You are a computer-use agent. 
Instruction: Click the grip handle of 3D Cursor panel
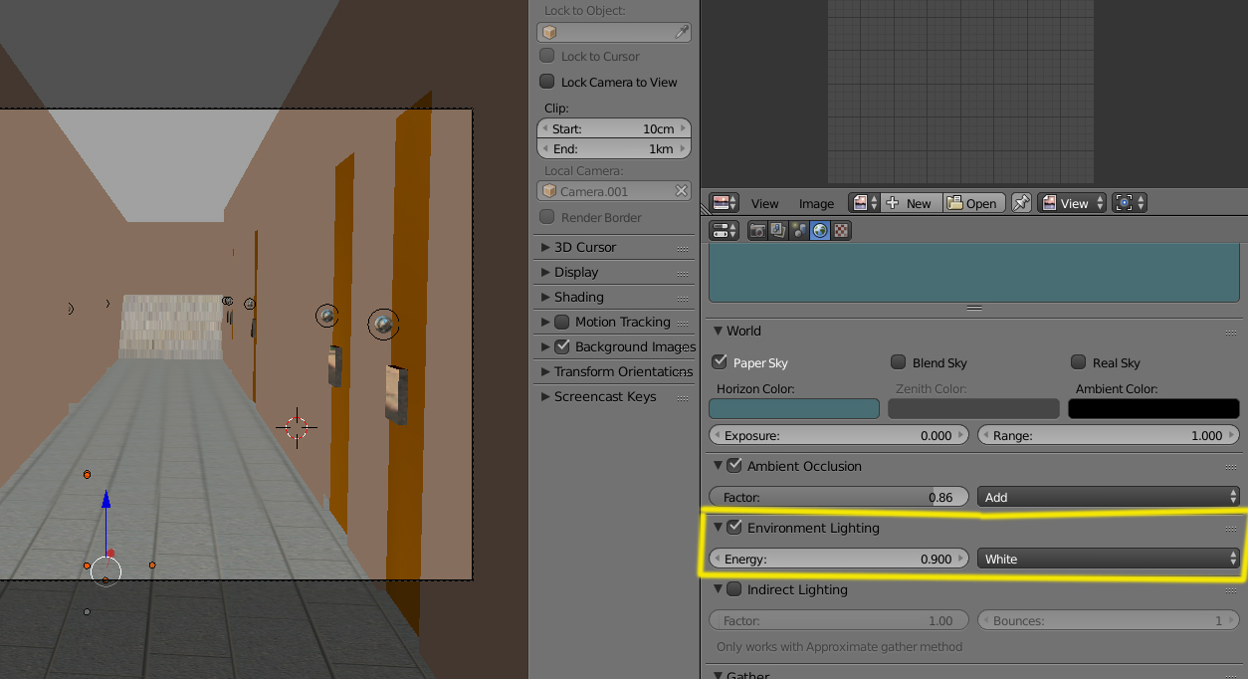[683, 248]
